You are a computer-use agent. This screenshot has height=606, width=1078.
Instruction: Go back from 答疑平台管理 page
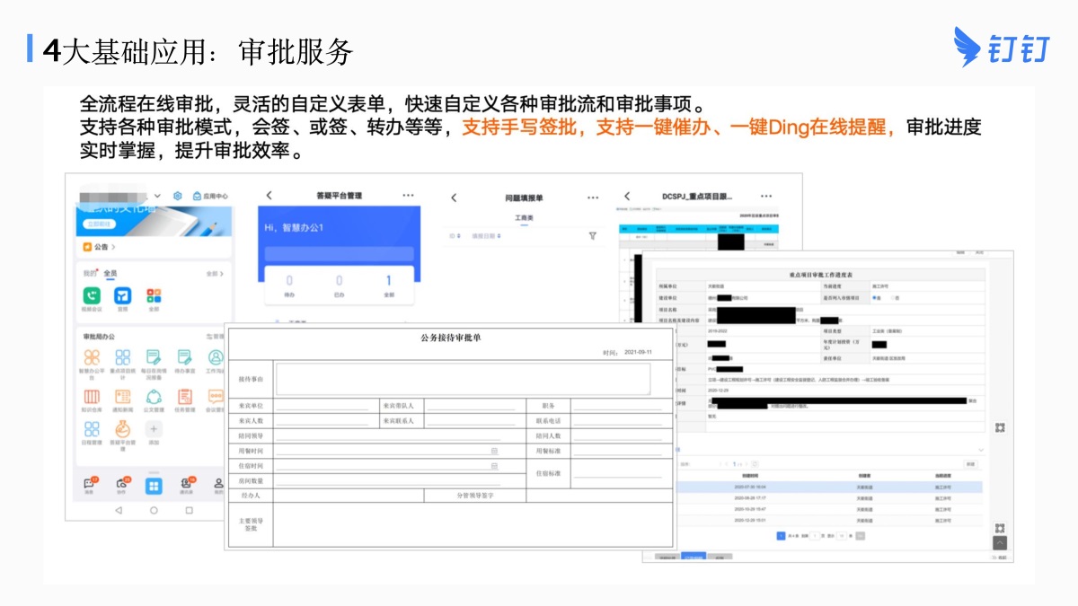pos(269,196)
